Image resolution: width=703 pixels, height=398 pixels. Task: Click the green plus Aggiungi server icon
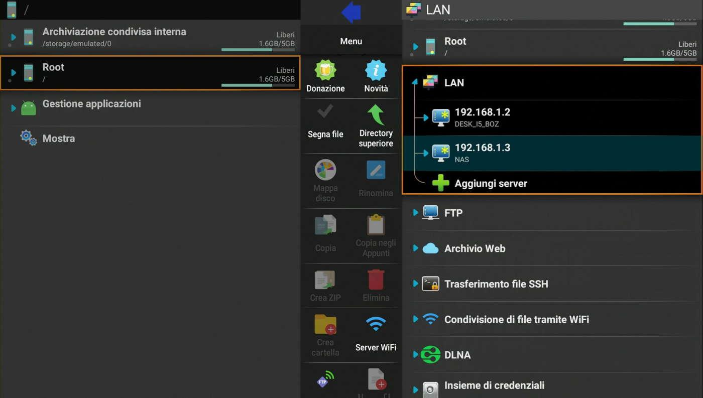(440, 183)
